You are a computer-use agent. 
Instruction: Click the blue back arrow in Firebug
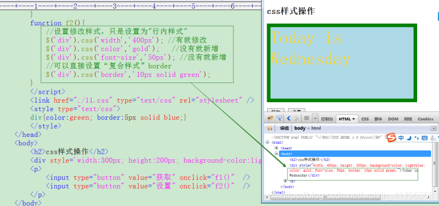tap(289, 118)
